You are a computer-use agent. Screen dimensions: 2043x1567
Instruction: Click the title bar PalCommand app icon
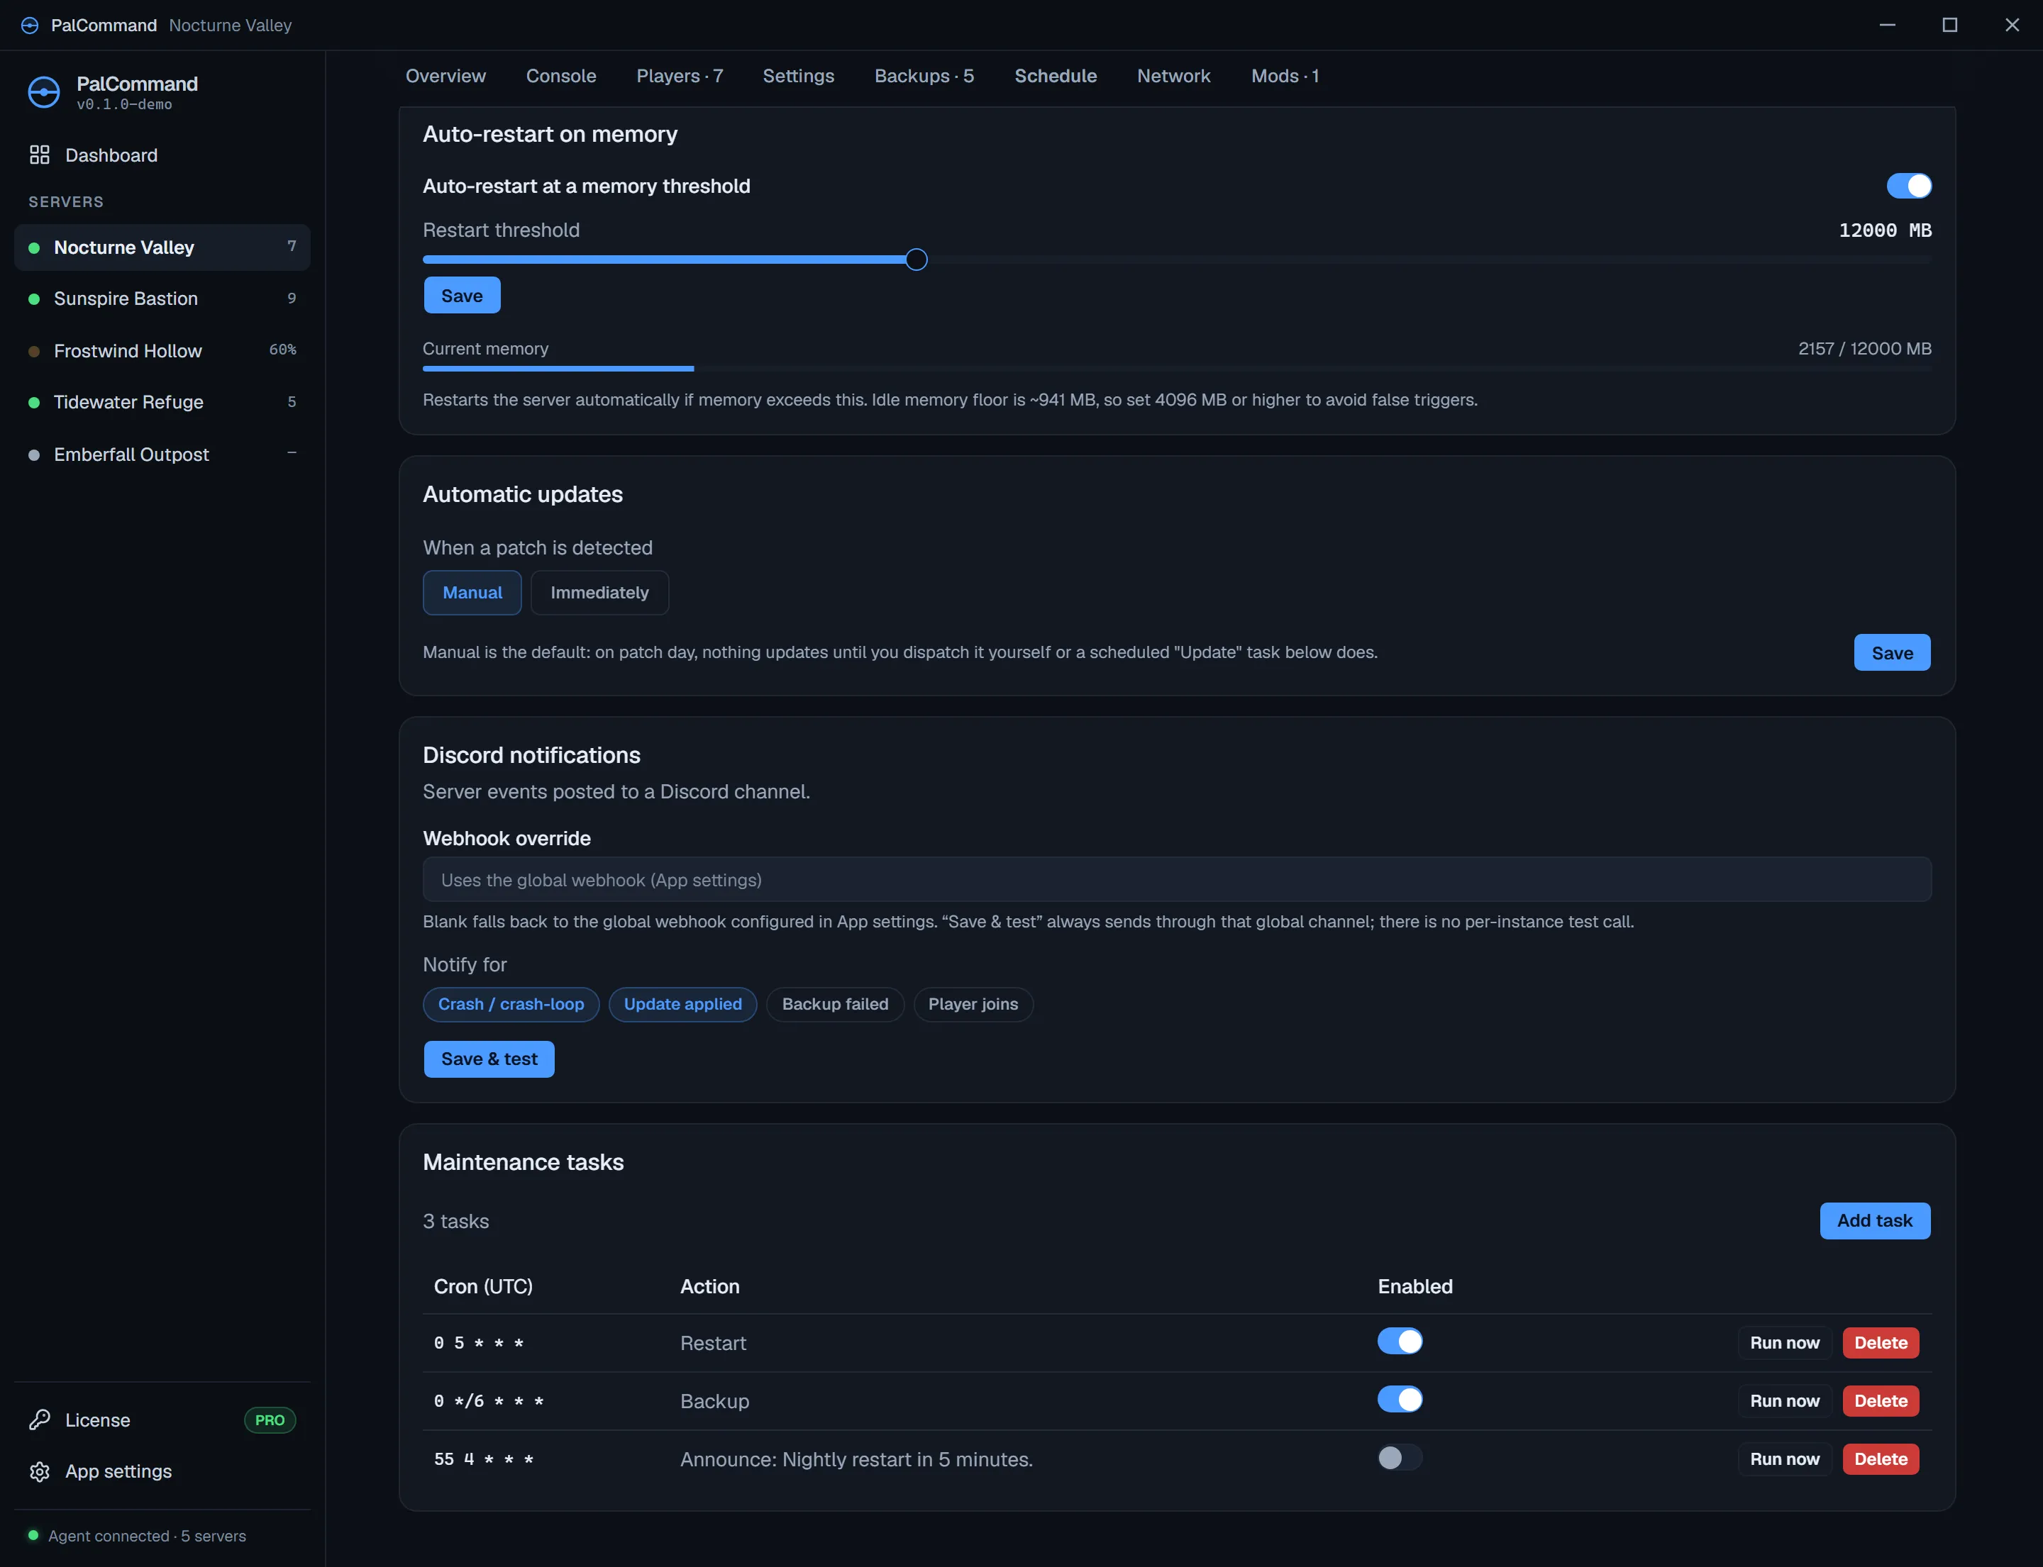[x=30, y=26]
